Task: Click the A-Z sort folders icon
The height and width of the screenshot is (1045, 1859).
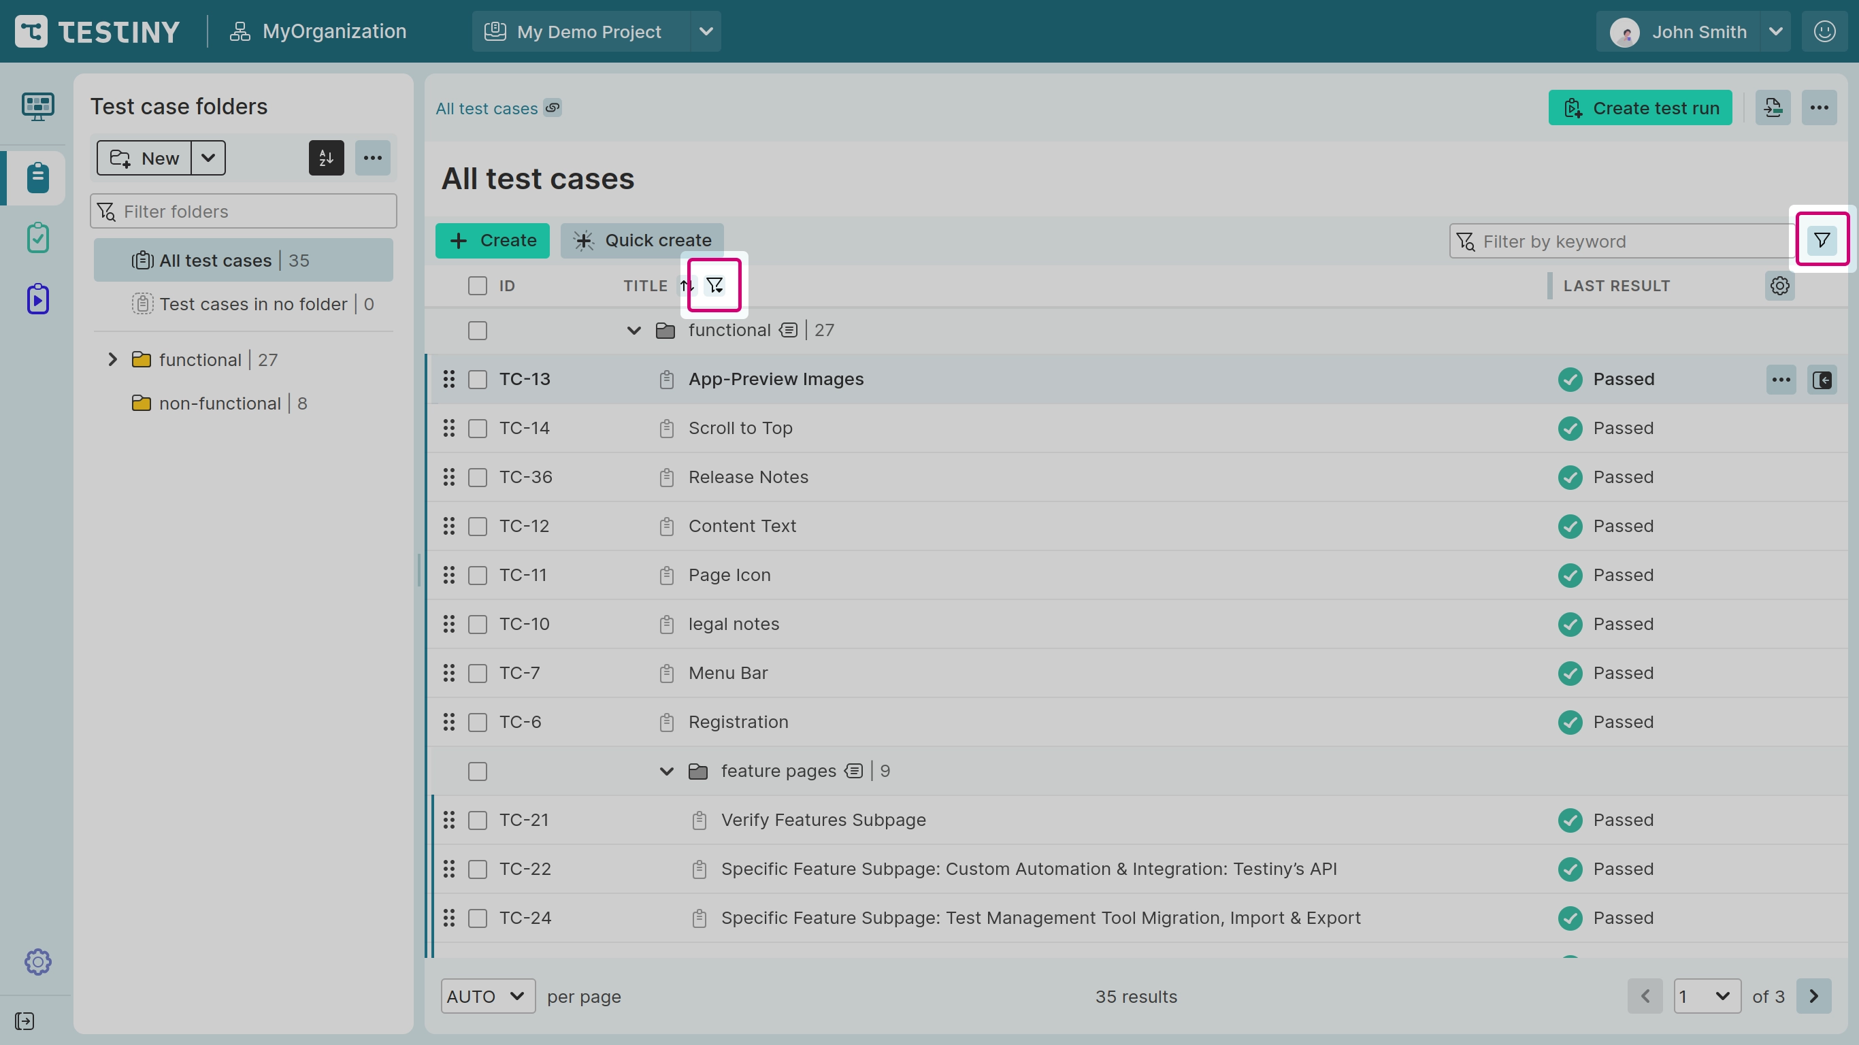Action: point(326,158)
